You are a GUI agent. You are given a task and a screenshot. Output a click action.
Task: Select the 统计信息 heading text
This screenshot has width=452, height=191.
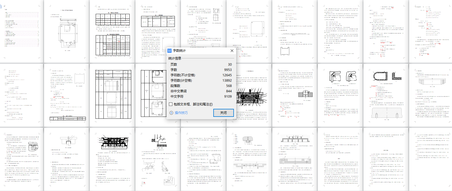[175, 58]
